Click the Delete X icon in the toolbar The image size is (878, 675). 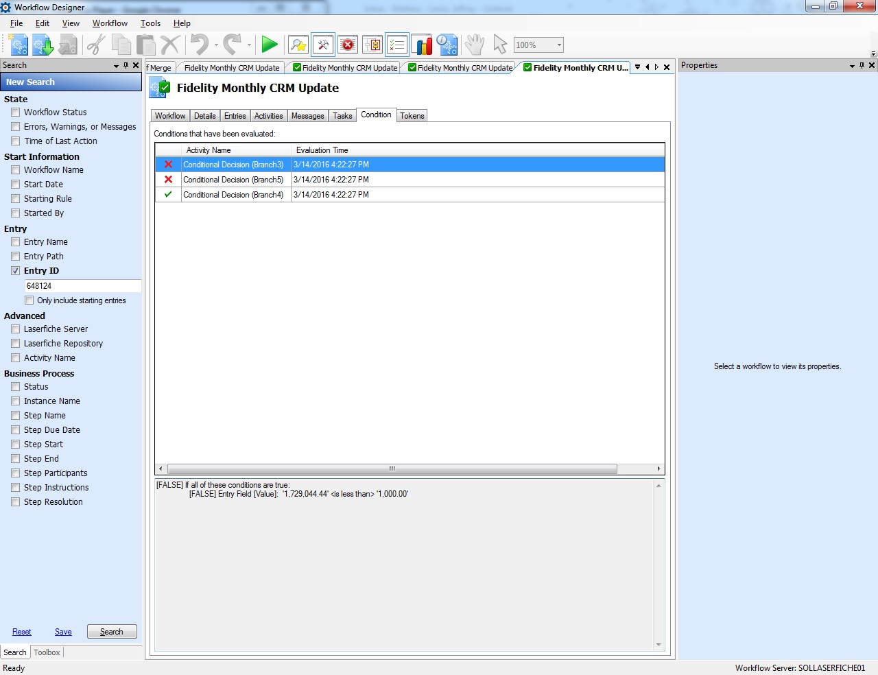pyautogui.click(x=170, y=45)
